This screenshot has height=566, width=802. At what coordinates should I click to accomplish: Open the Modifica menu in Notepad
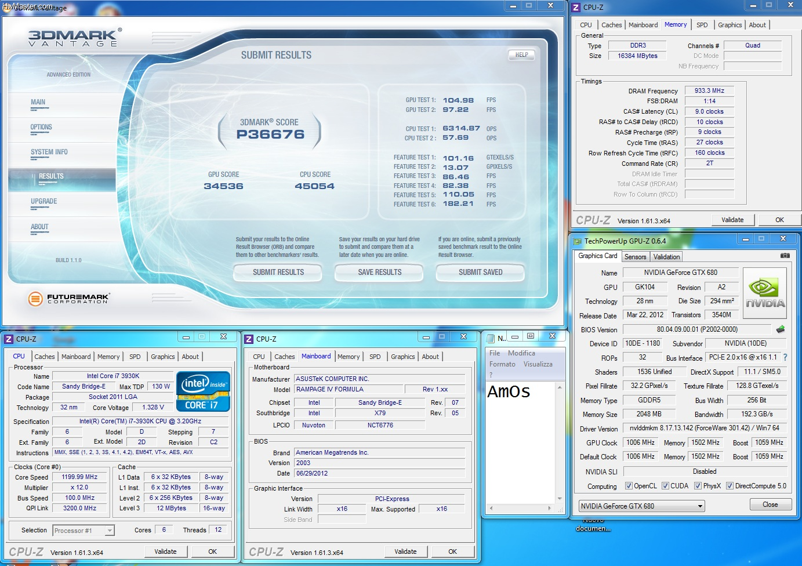point(521,353)
